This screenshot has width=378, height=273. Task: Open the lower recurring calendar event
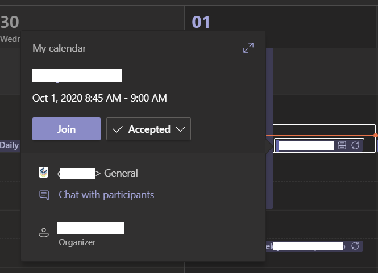[307, 246]
